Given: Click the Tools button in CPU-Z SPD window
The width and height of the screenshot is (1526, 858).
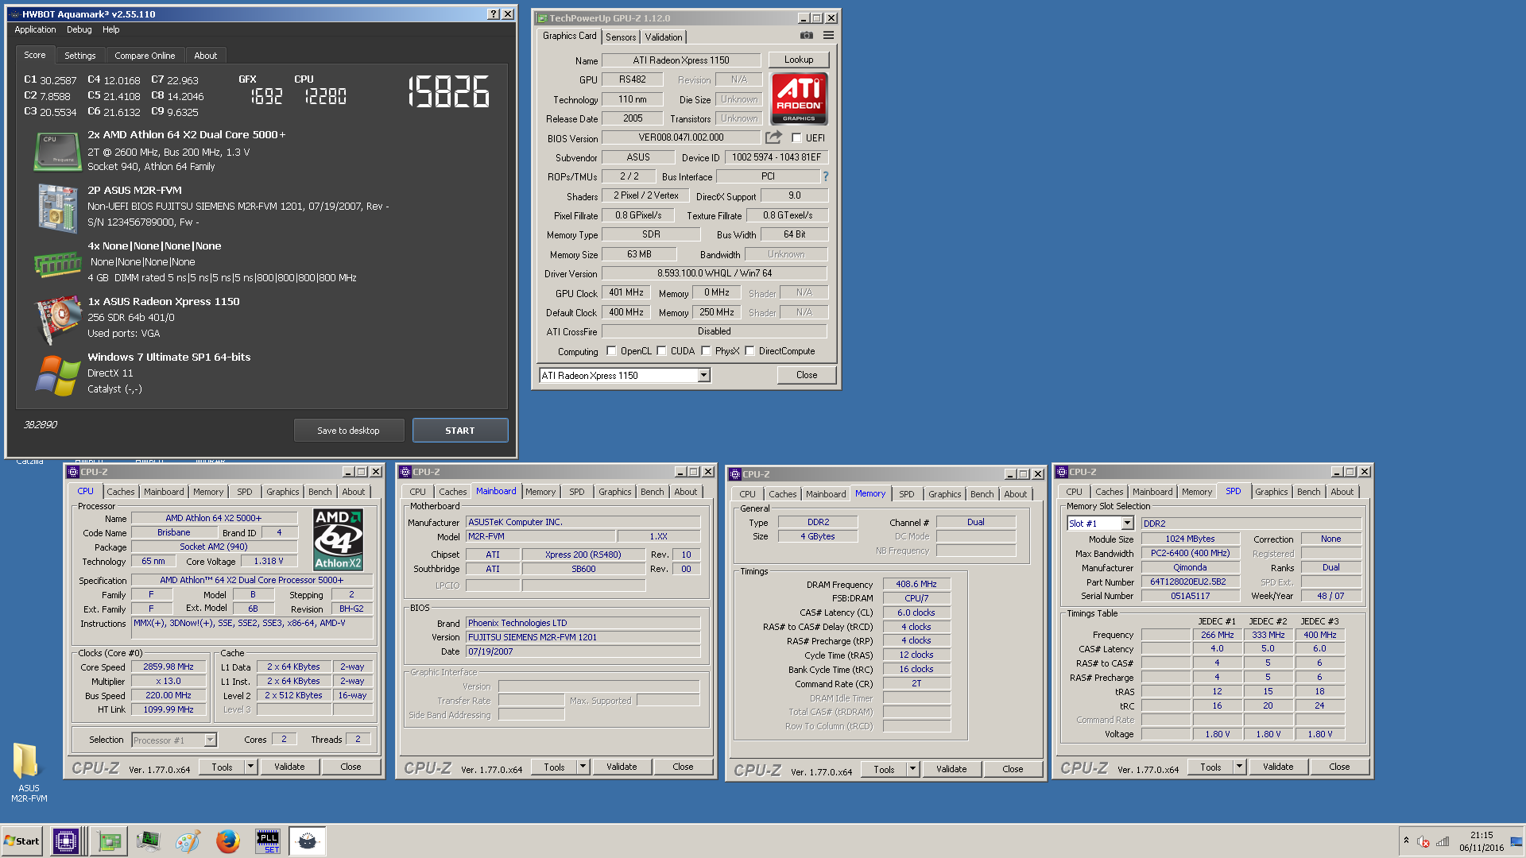Looking at the screenshot, I should pos(1210,767).
